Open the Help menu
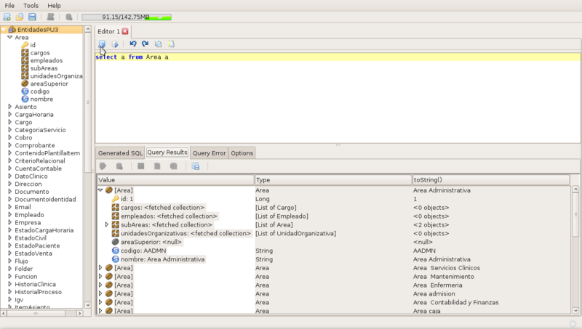 [x=54, y=6]
